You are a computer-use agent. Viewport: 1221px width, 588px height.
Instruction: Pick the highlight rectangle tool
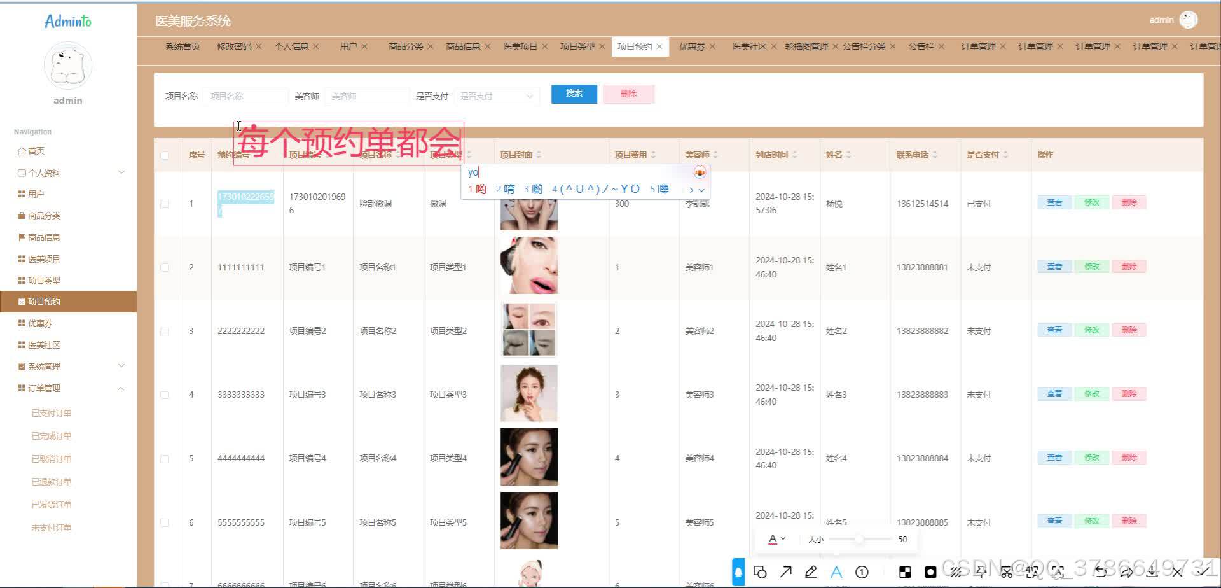coord(930,571)
